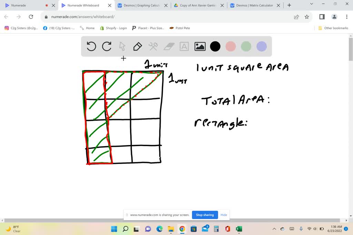Screen dimensions: 353x235
Task: Select the eraser tool
Action: tap(169, 46)
